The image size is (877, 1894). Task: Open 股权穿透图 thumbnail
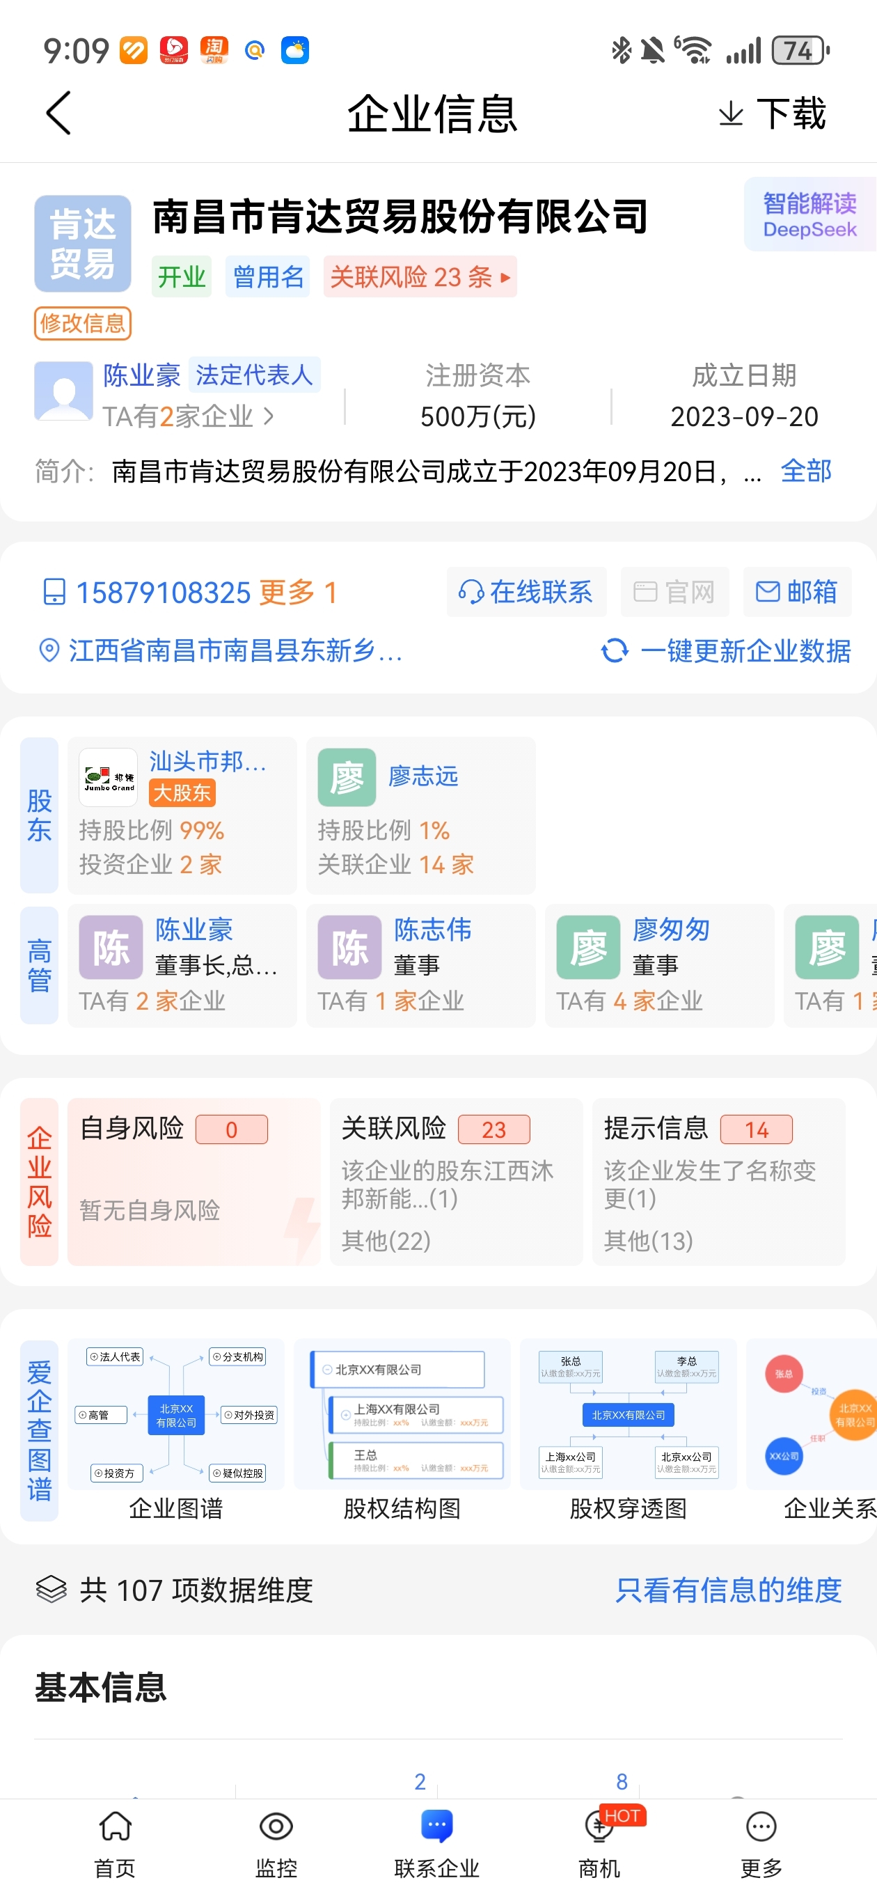[x=628, y=1415]
